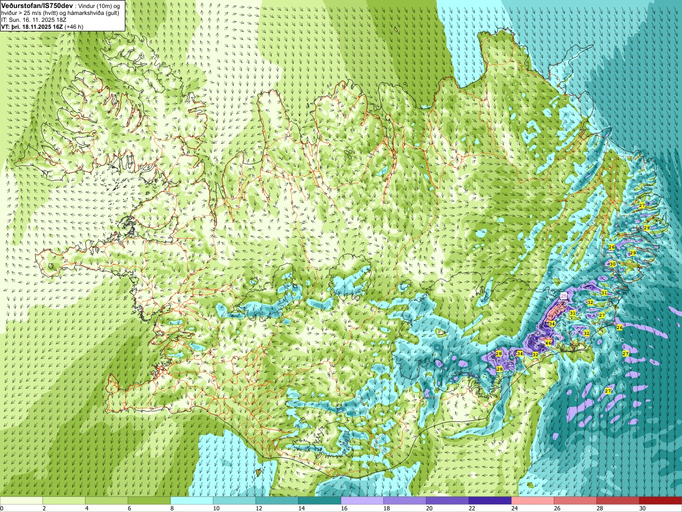Viewport: 682px width, 512px height.
Task: Select the 16–18 m/s lavender legend swatch
Action: coord(362,501)
